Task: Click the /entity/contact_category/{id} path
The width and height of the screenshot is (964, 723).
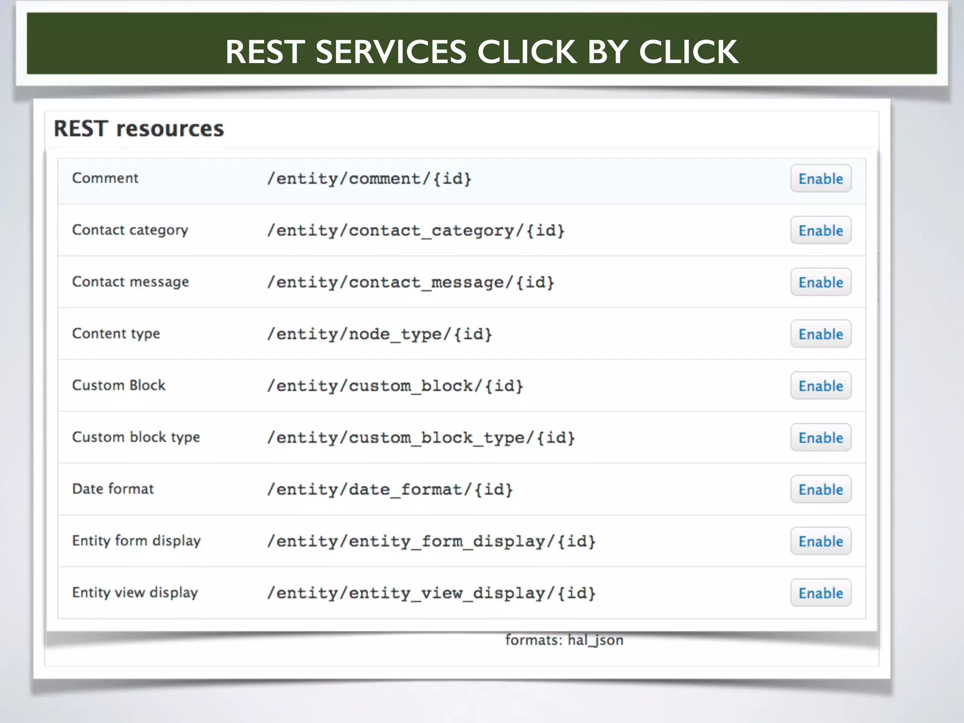Action: pos(416,231)
